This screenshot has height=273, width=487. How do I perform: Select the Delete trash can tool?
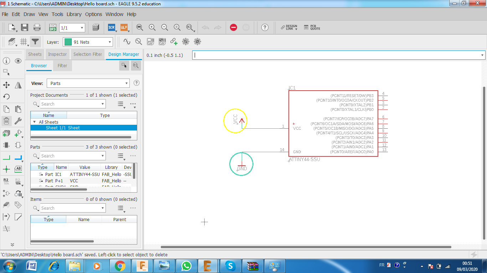[6, 121]
